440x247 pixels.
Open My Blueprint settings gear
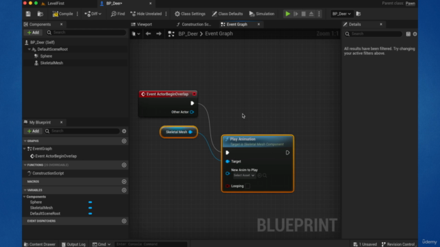(x=124, y=131)
